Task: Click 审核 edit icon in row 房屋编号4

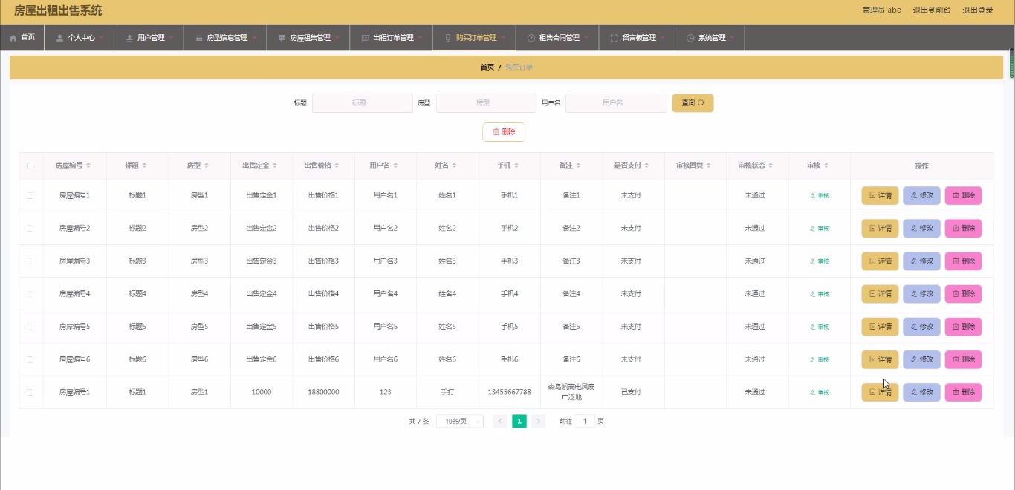Action: [x=819, y=294]
